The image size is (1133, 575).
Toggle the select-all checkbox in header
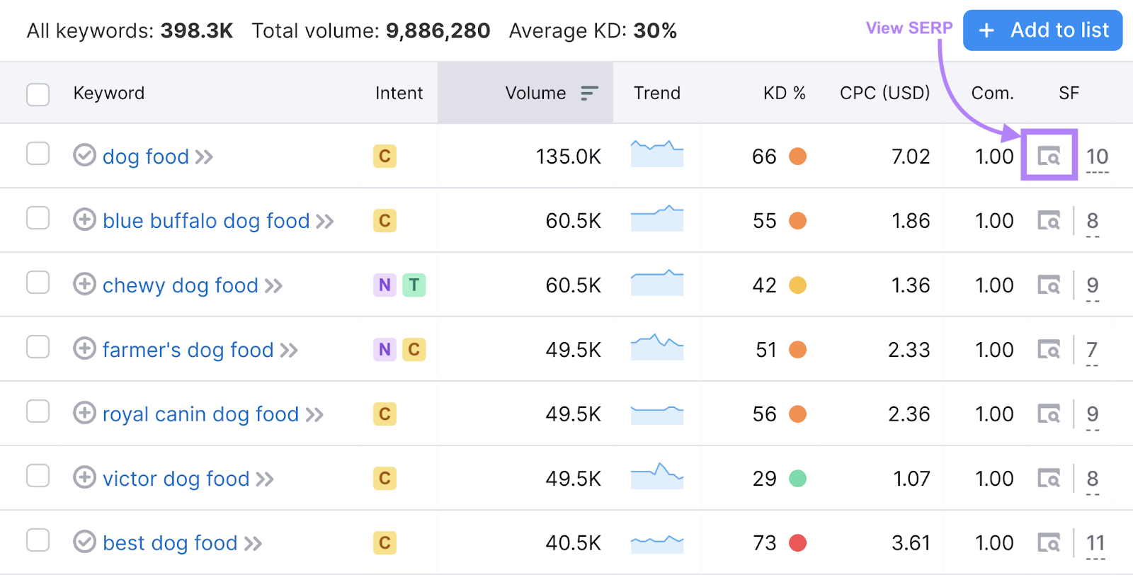tap(38, 94)
